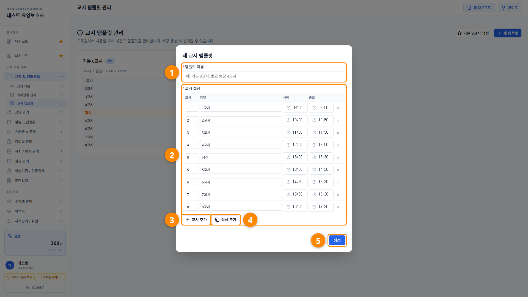
Task: Expand the 스케줄 & 출결 submenu
Action: [62, 132]
